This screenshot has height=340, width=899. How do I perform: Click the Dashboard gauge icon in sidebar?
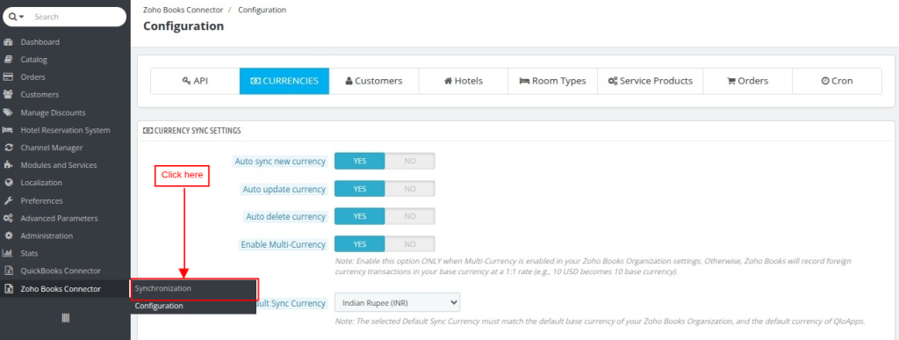coord(8,42)
